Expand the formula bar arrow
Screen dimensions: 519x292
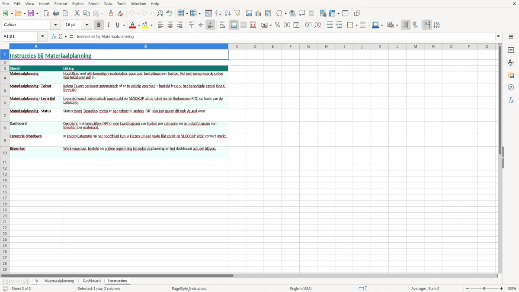point(498,37)
